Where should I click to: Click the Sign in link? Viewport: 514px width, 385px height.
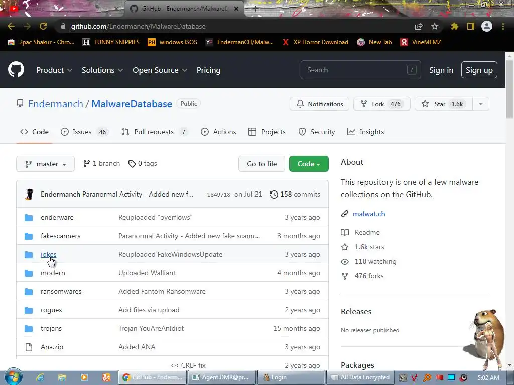tap(441, 70)
